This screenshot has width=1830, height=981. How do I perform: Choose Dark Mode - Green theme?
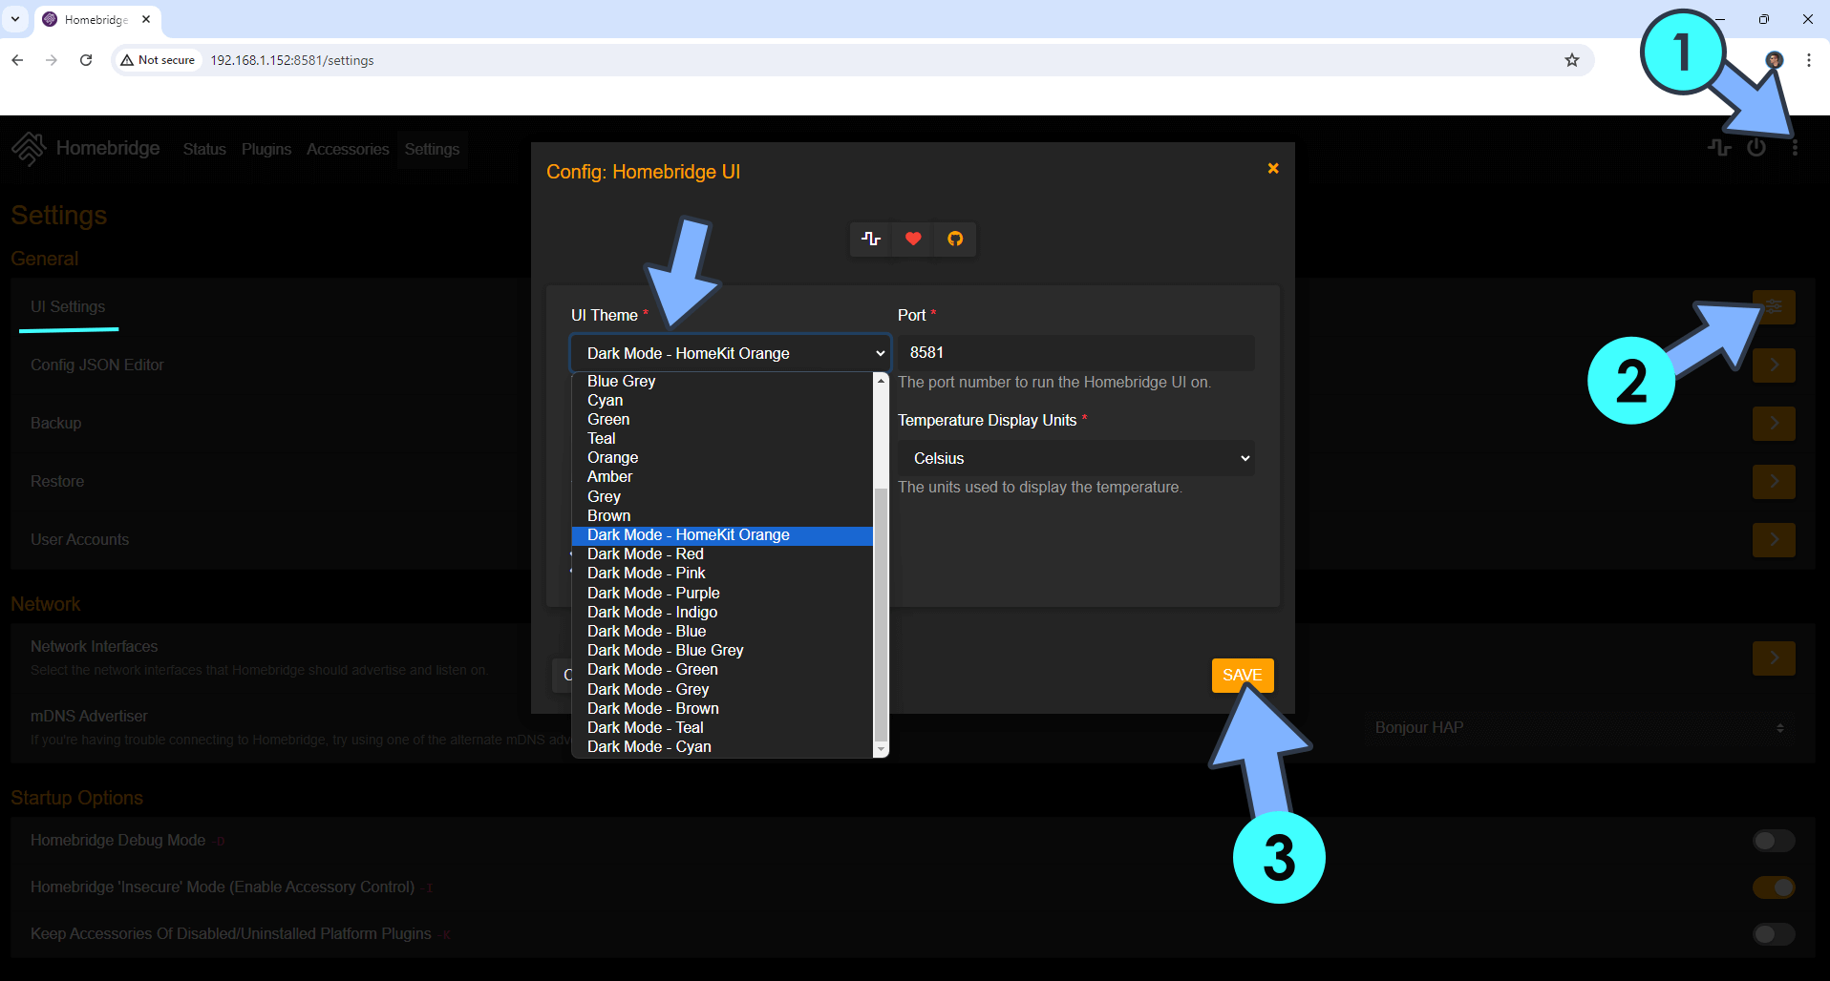pos(722,670)
